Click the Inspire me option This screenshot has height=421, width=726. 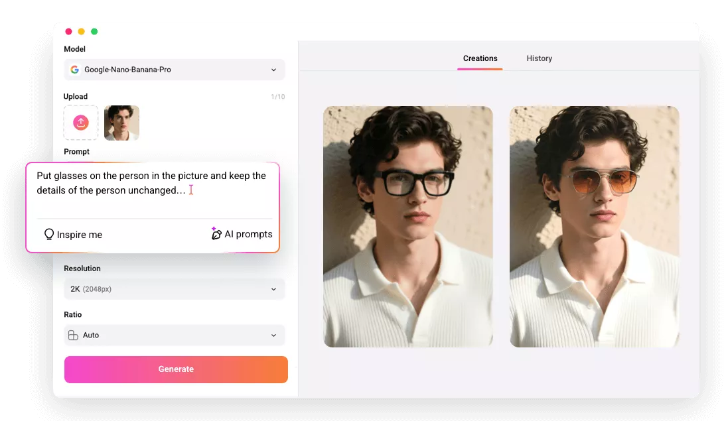pyautogui.click(x=73, y=234)
